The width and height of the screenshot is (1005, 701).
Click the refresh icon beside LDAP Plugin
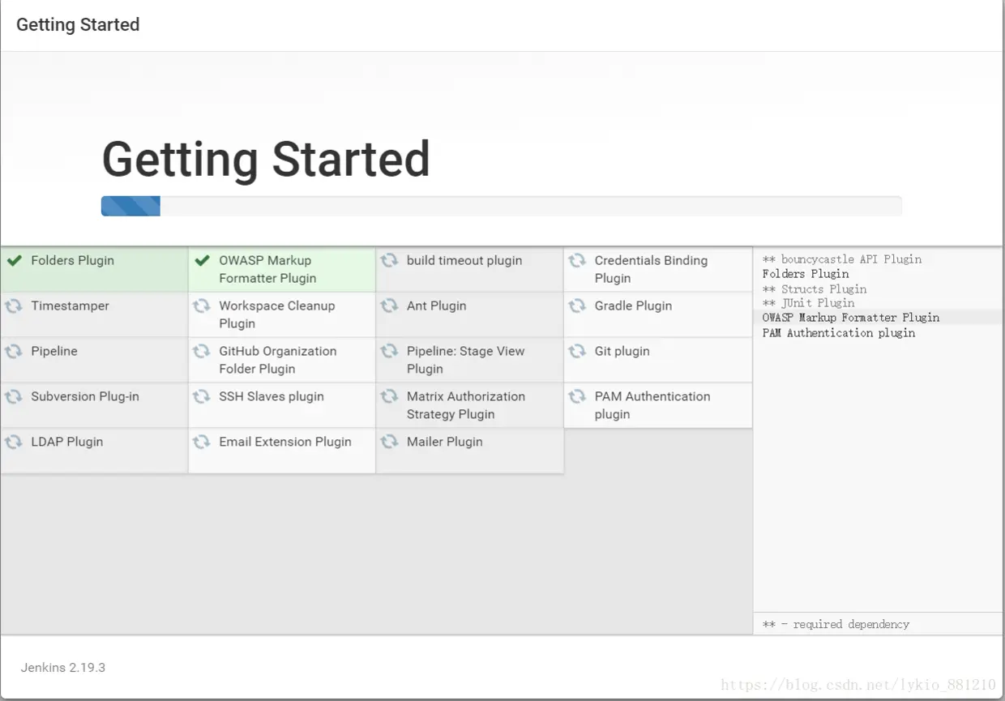[14, 442]
